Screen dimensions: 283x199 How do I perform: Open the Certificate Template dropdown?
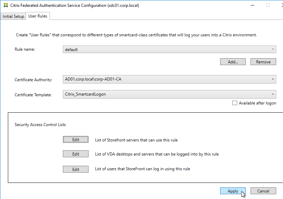(x=273, y=94)
